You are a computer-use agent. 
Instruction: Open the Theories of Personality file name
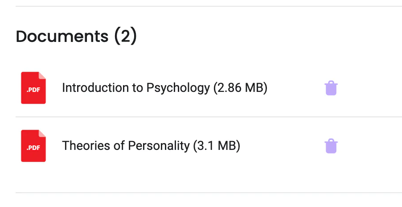126,146
